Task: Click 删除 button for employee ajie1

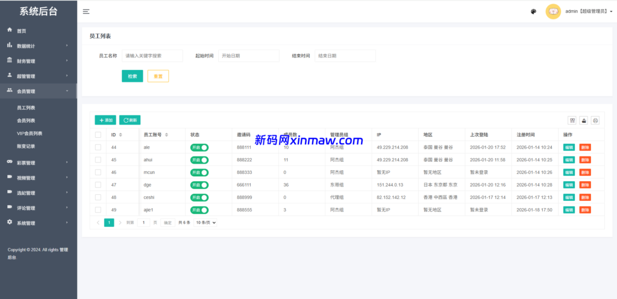Action: coord(585,210)
